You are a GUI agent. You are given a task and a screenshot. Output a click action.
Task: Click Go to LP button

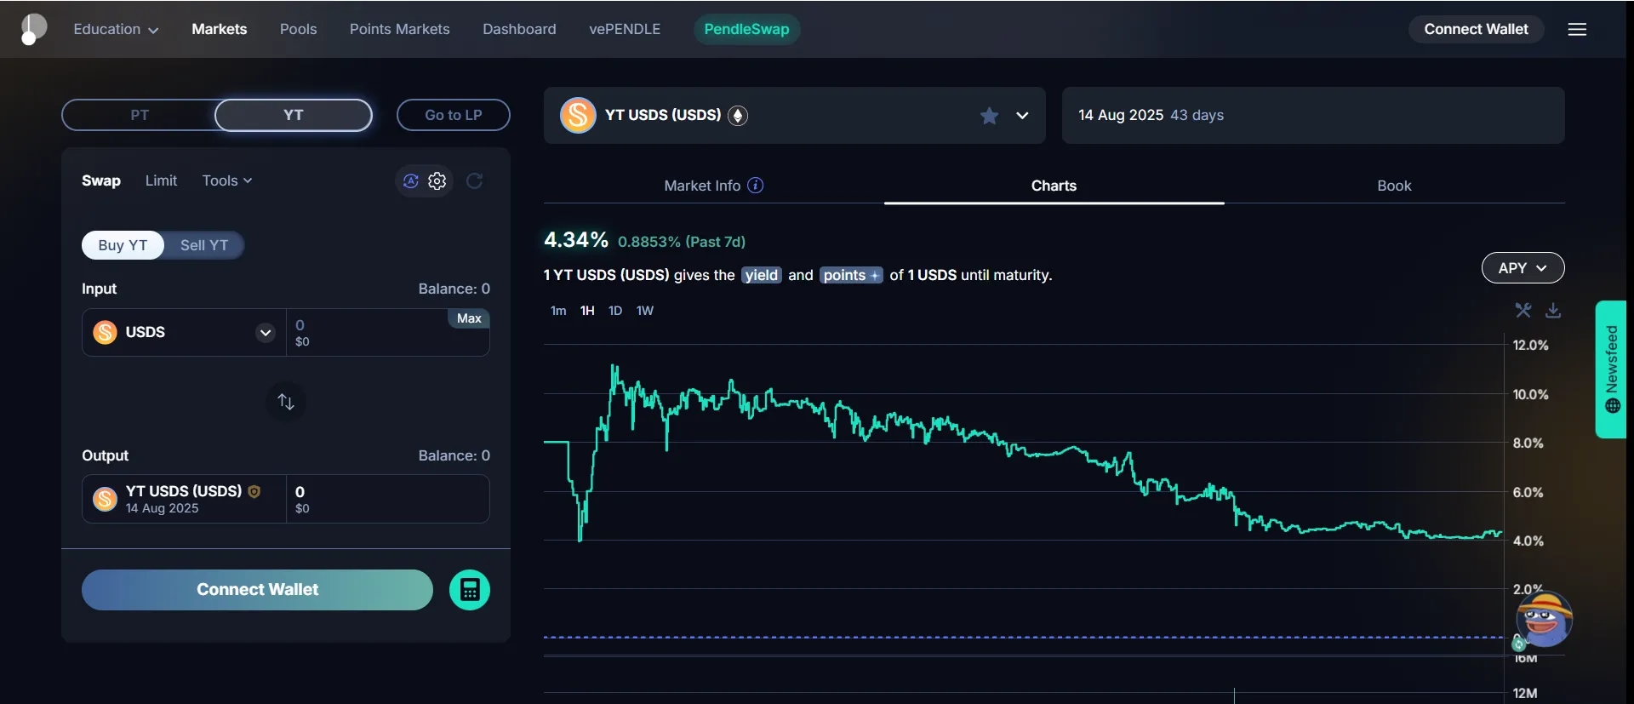tap(454, 115)
